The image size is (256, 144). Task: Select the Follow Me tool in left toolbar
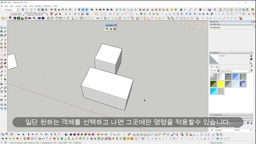click(5, 63)
